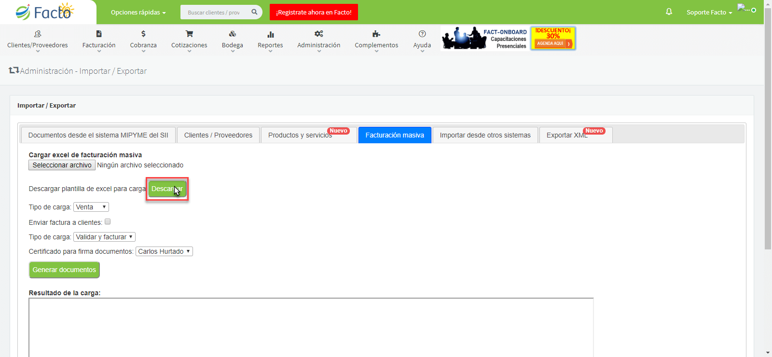Open the Opciones rápidas dropdown menu
772x357 pixels.
pyautogui.click(x=138, y=13)
